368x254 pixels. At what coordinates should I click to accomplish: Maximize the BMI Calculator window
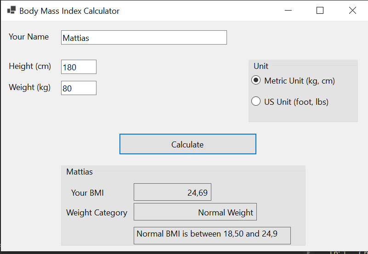[x=320, y=10]
